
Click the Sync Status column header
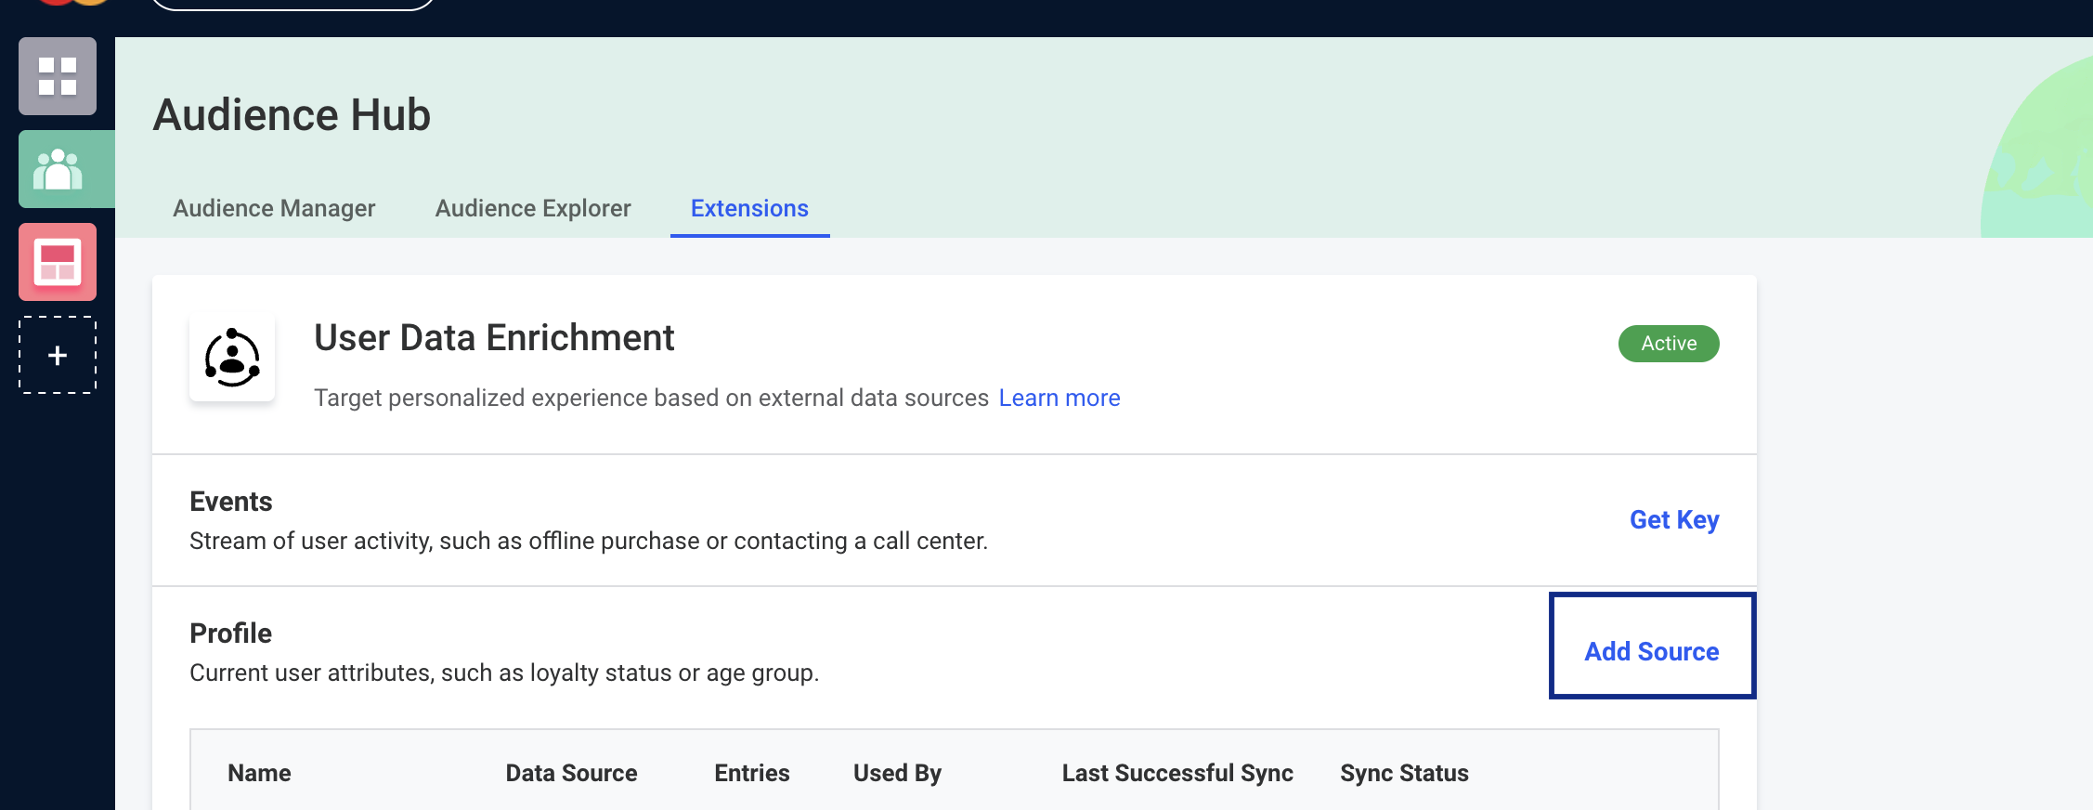[1404, 773]
